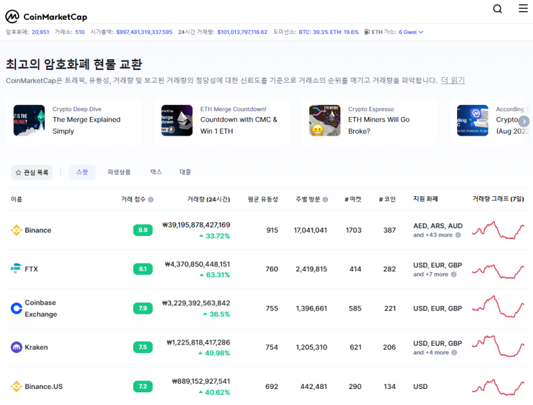
Task: Click Binance's 9.9 score badge
Action: (x=143, y=230)
